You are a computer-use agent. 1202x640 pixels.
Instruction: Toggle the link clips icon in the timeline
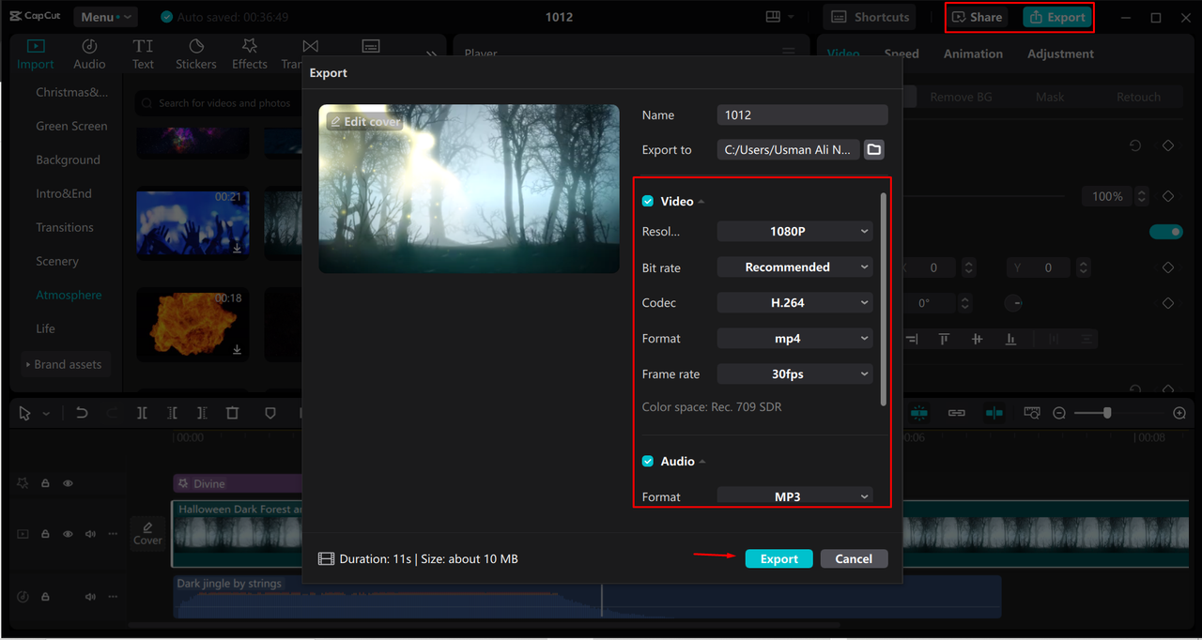[957, 413]
